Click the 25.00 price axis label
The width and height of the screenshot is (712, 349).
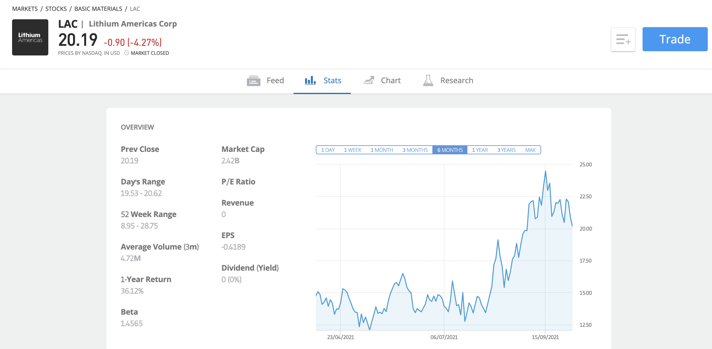point(586,165)
